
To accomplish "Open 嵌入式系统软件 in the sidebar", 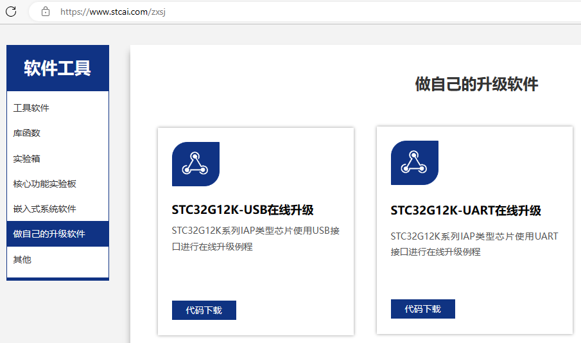I will click(44, 209).
